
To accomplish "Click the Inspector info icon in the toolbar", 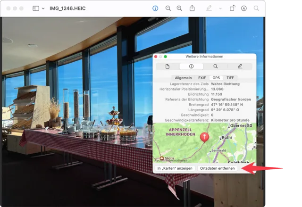I will pyautogui.click(x=155, y=8).
